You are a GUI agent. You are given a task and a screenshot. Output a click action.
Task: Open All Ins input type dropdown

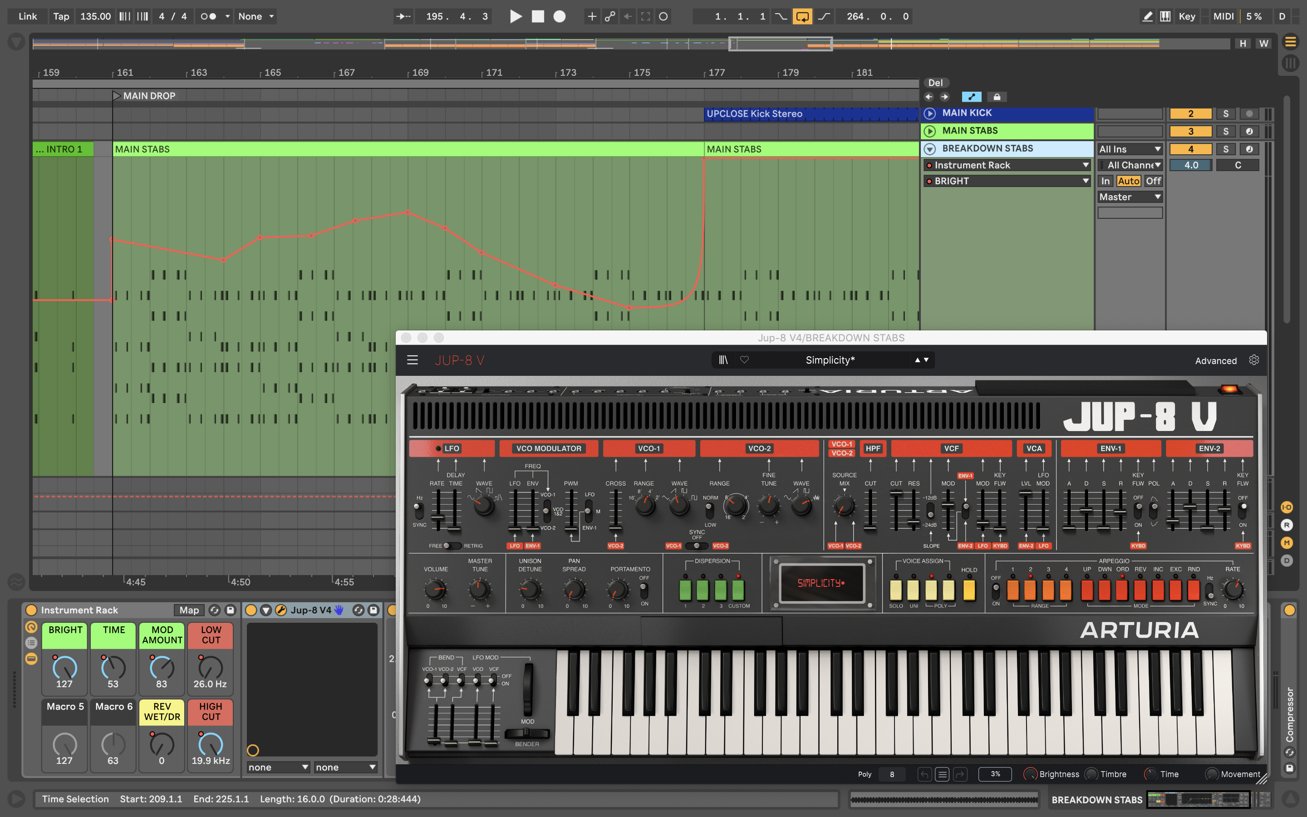(1130, 149)
